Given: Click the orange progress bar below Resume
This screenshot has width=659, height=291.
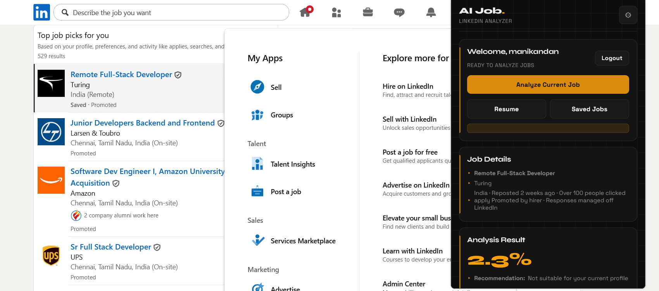Looking at the screenshot, I should coord(548,128).
